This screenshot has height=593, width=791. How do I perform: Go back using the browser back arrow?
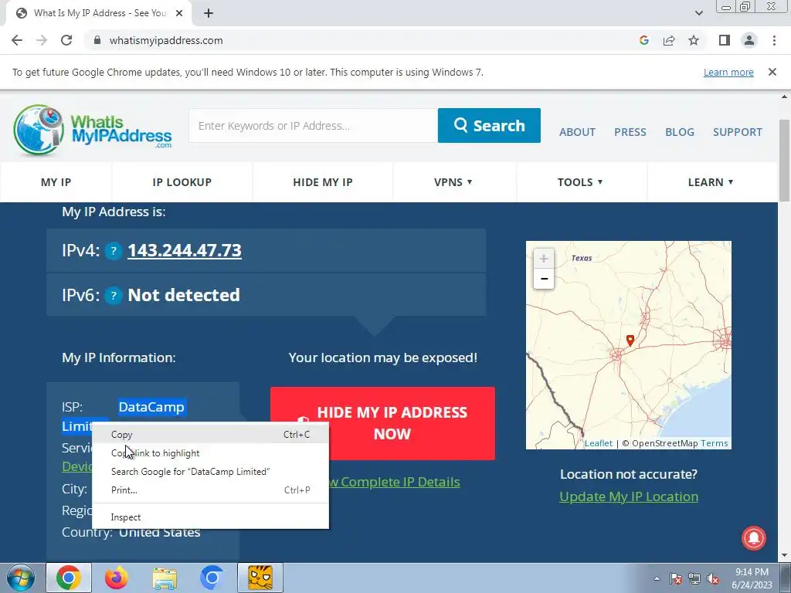pos(17,40)
